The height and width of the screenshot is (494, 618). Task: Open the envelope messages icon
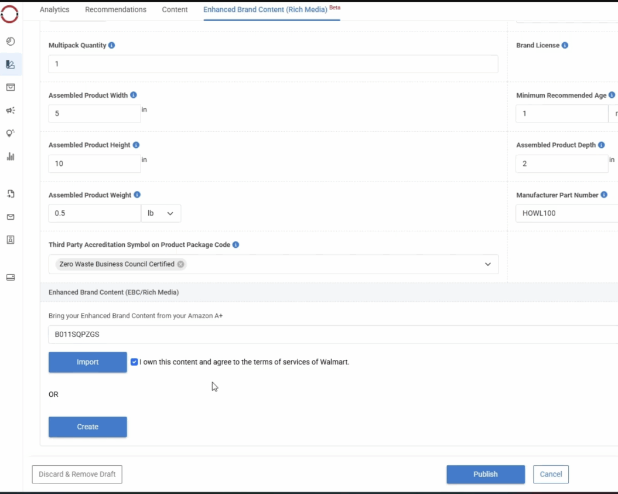pos(10,217)
